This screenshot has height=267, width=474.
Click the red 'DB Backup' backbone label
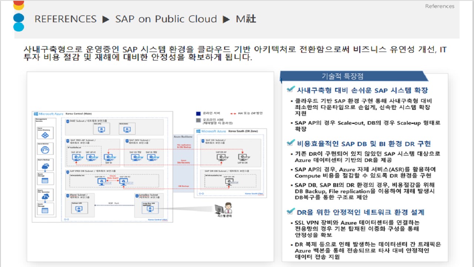[x=184, y=186]
